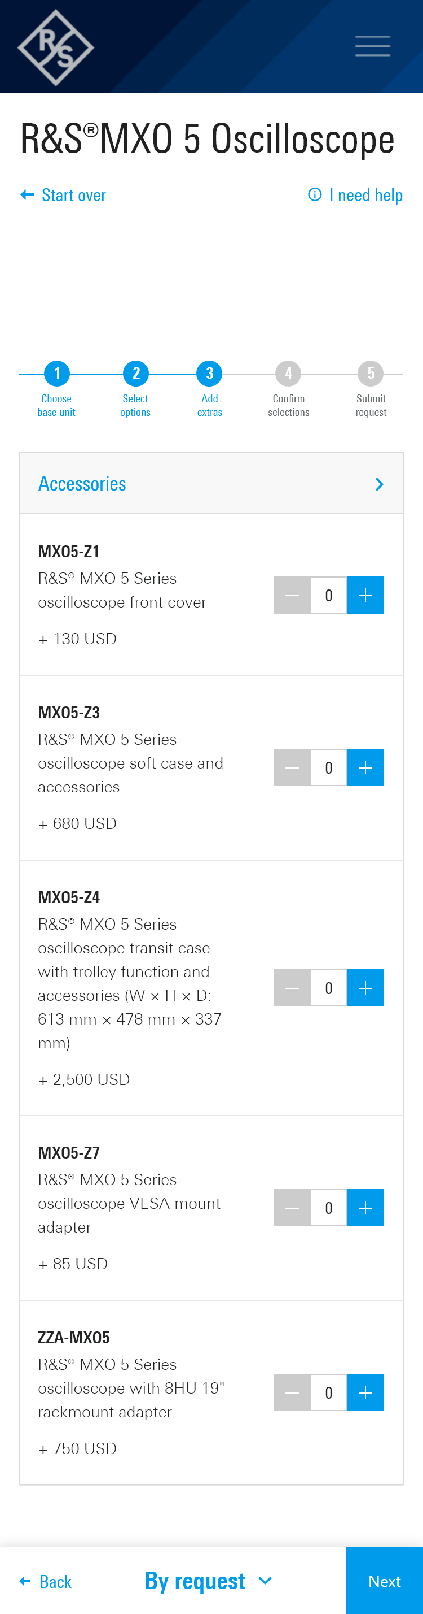Open the I need help link
Viewport: 423px width, 1614px height.
[x=355, y=196]
